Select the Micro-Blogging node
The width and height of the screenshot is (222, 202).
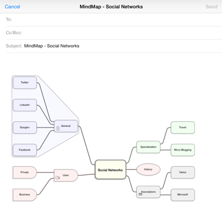point(183,150)
